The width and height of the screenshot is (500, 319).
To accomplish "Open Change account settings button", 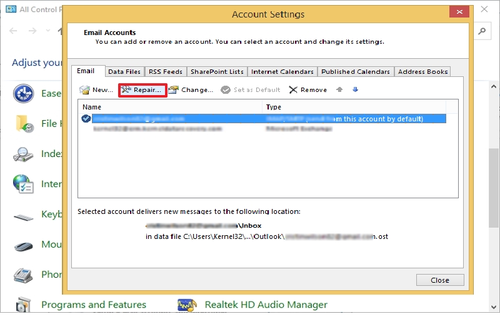I will [191, 90].
